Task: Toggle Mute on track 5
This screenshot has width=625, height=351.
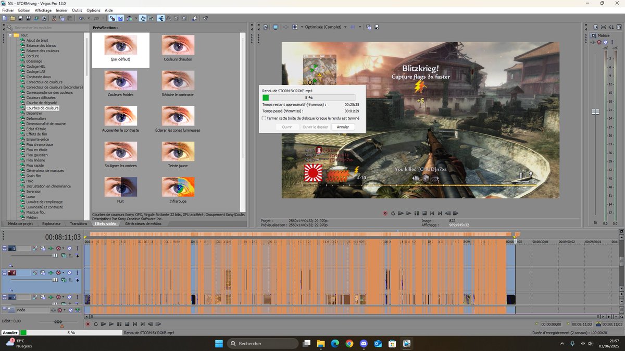Action: click(69, 248)
